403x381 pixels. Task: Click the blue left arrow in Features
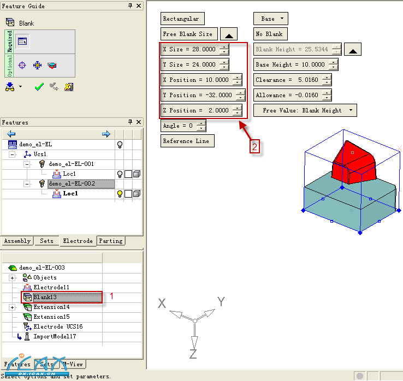coord(11,134)
